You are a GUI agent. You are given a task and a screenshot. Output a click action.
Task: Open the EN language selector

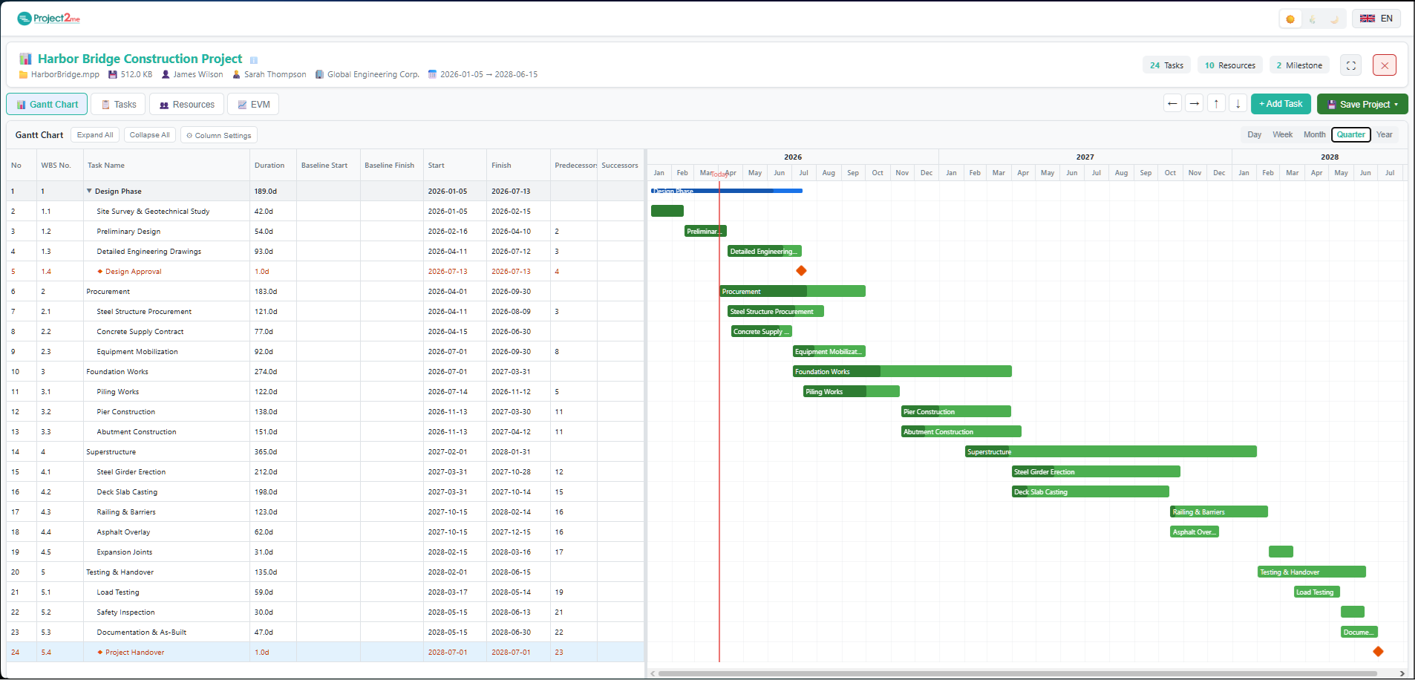(x=1376, y=19)
